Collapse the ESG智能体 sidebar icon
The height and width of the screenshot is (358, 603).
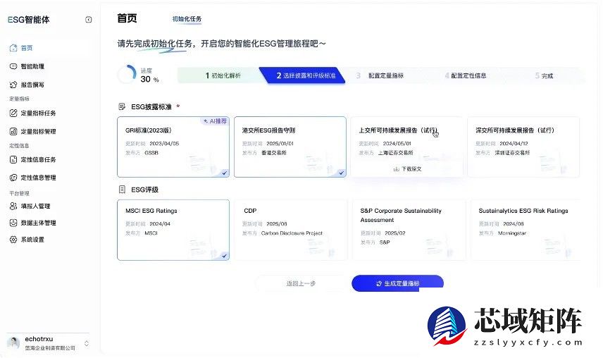coord(89,20)
